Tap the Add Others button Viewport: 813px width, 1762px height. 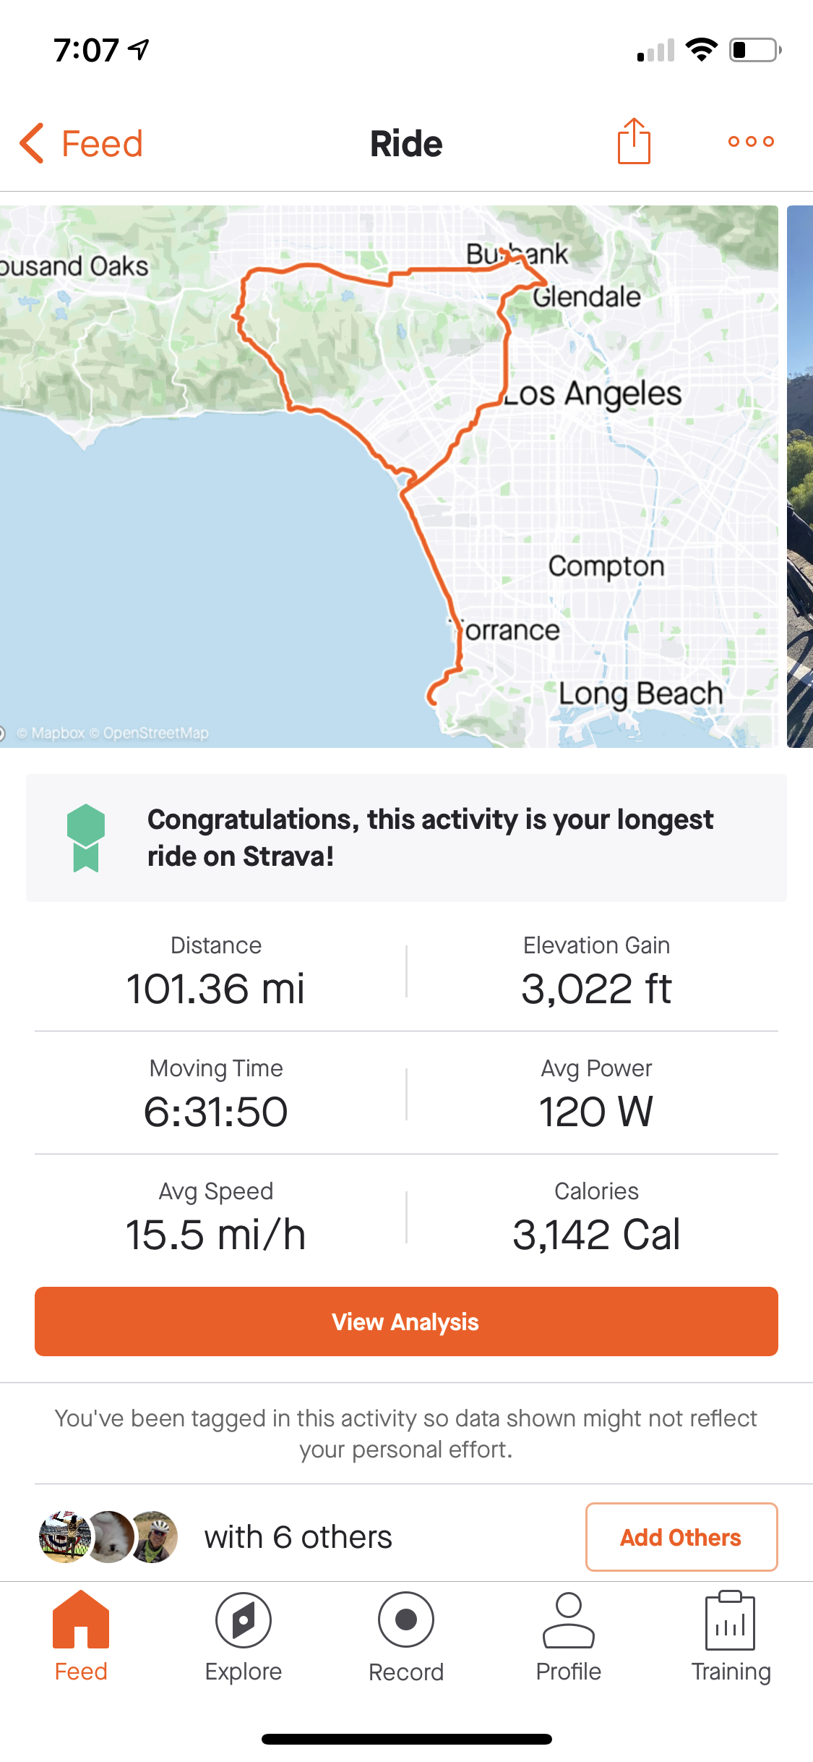[681, 1537]
